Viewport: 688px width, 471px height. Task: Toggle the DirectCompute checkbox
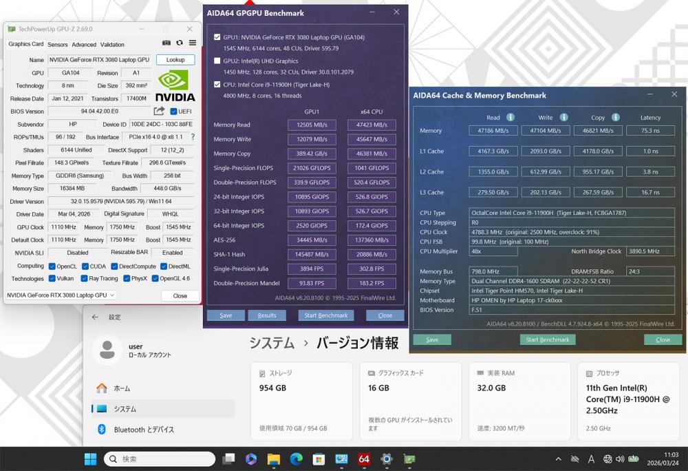(114, 266)
